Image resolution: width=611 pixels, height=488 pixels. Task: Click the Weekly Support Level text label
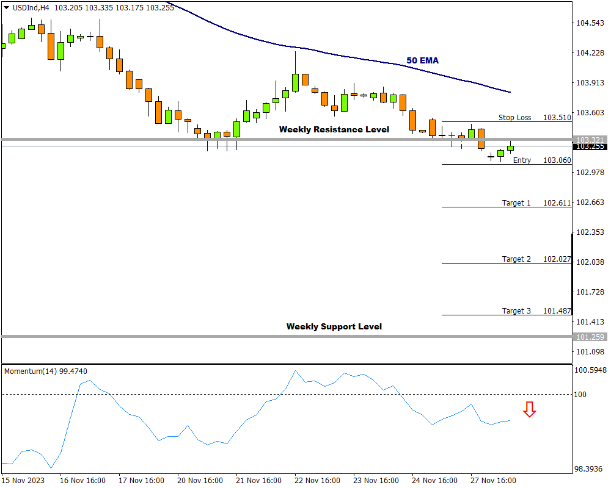(334, 326)
